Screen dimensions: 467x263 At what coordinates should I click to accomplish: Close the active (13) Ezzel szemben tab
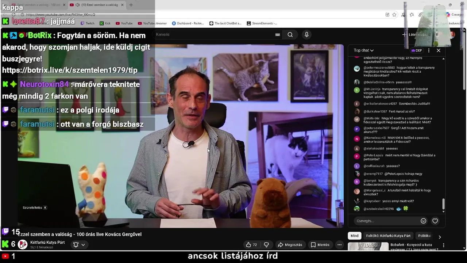[x=122, y=5]
